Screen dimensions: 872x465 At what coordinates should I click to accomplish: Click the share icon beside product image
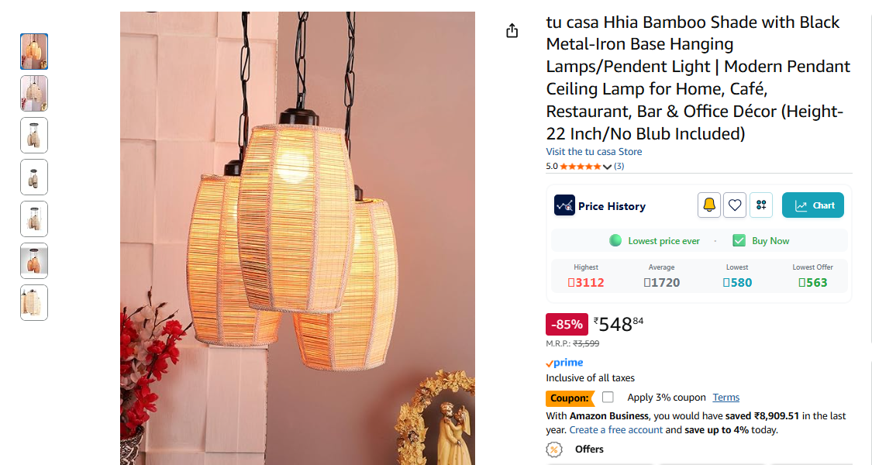click(x=512, y=30)
